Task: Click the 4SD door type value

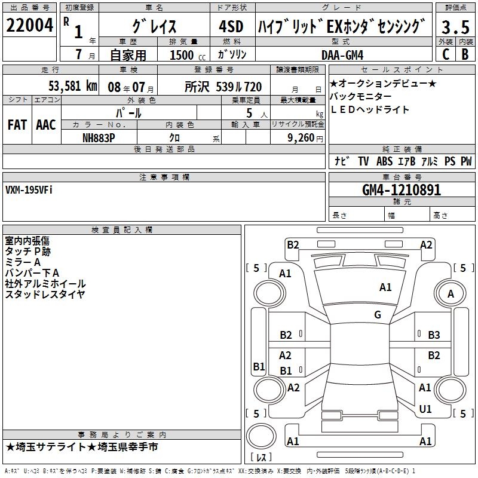Action: [x=231, y=26]
